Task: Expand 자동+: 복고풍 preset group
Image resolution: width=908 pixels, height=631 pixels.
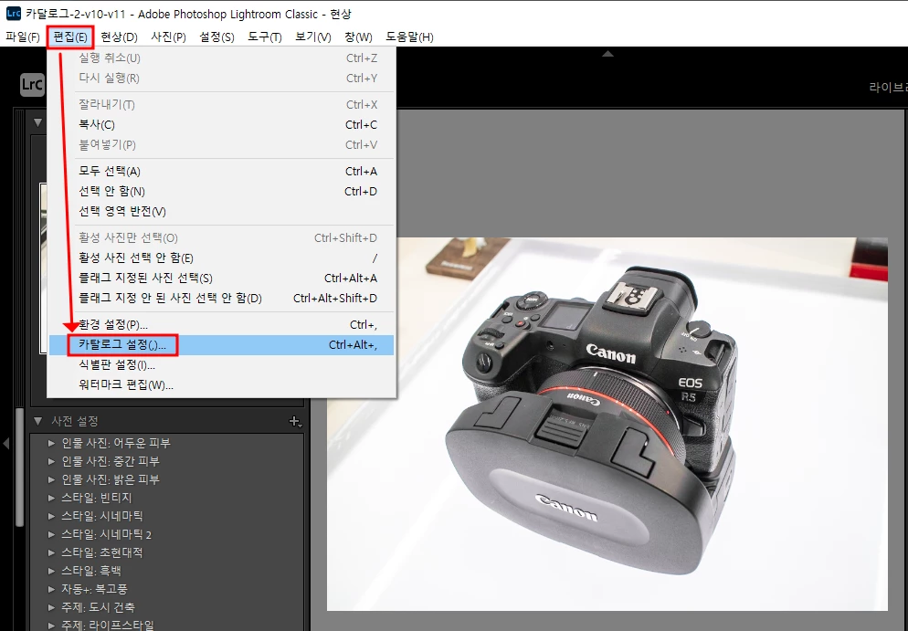Action: [51, 589]
